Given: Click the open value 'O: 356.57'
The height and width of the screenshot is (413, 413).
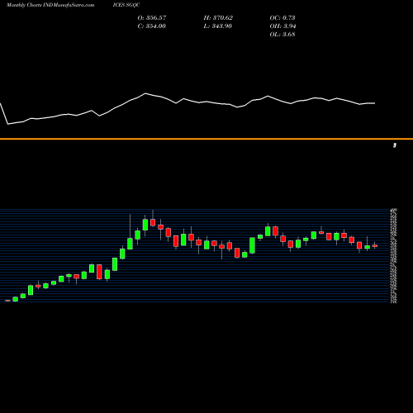Looking at the screenshot, I should (152, 18).
